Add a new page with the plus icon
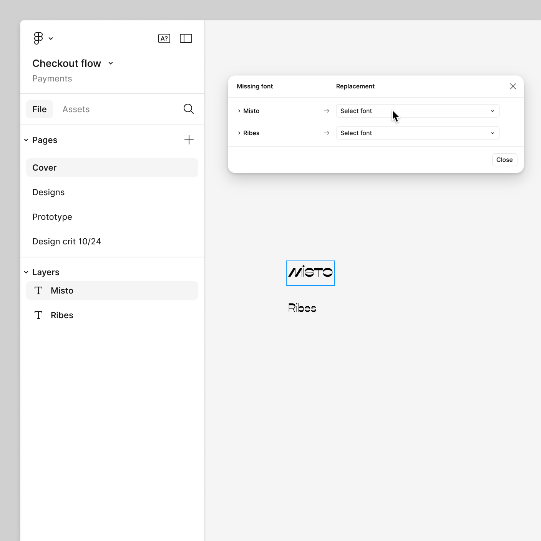The width and height of the screenshot is (541, 541). (189, 140)
